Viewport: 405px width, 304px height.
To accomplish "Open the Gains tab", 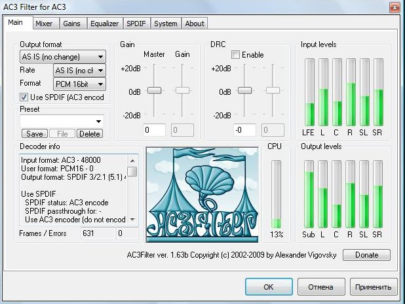I will click(x=72, y=24).
